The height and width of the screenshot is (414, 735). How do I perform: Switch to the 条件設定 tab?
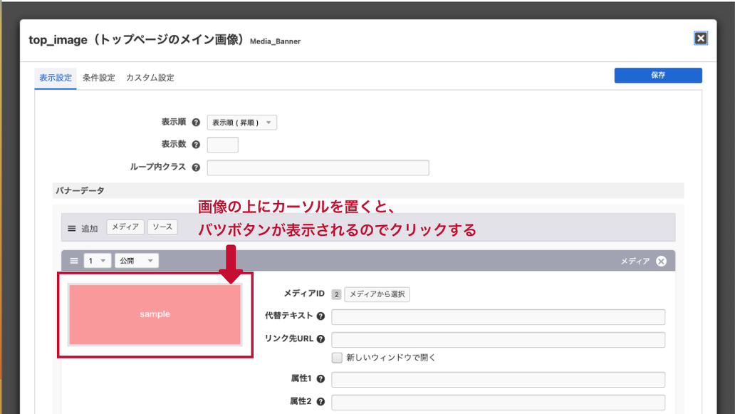coord(98,78)
